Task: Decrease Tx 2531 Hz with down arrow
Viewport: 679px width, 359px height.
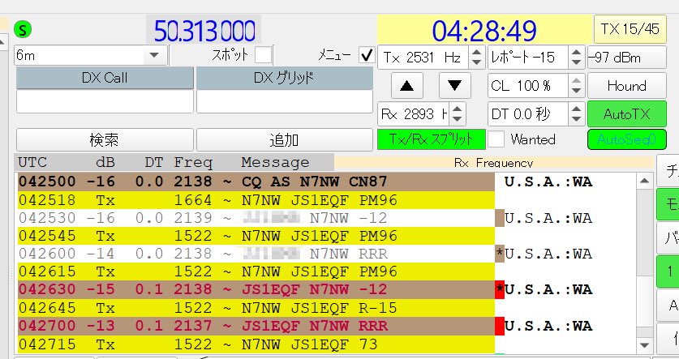Action: 476,62
